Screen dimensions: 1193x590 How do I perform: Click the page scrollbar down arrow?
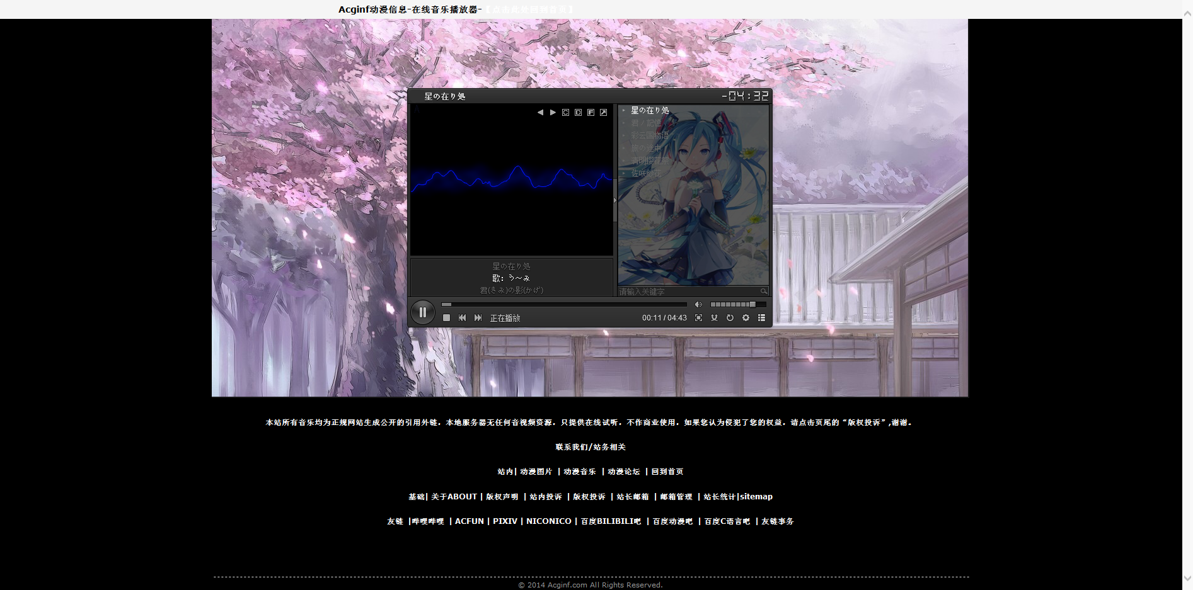[x=1187, y=578]
